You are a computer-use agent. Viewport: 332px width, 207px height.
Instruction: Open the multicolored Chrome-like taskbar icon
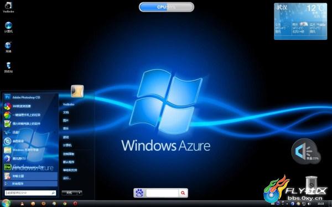(65, 204)
